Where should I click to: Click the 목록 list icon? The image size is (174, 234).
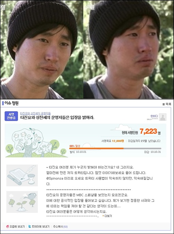tap(163, 104)
